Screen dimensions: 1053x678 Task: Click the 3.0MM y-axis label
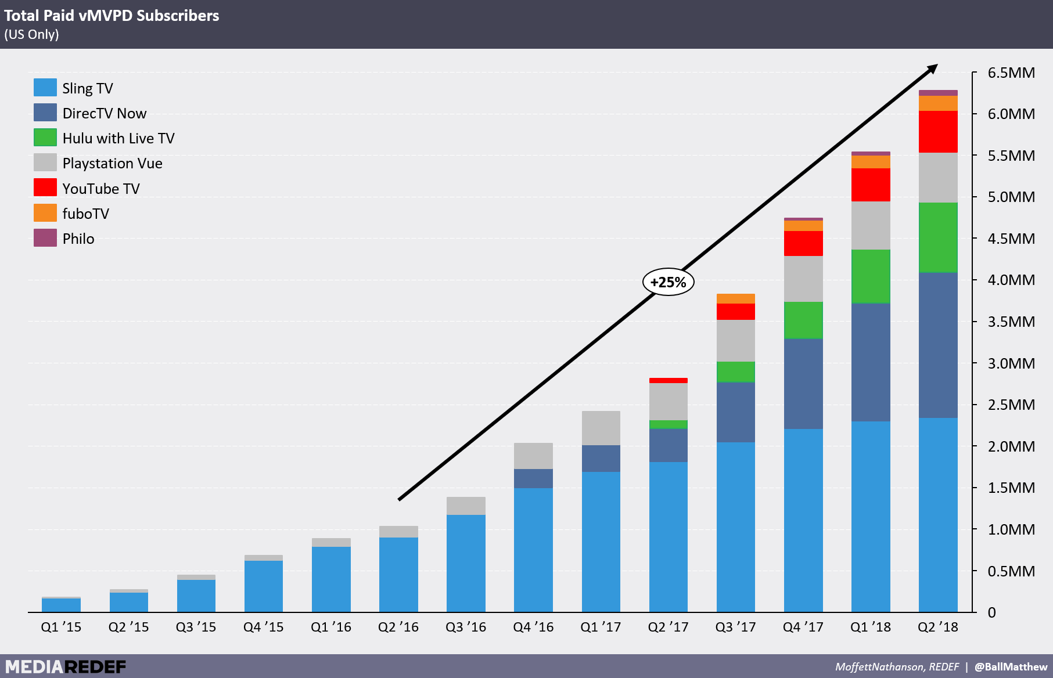tap(1011, 363)
